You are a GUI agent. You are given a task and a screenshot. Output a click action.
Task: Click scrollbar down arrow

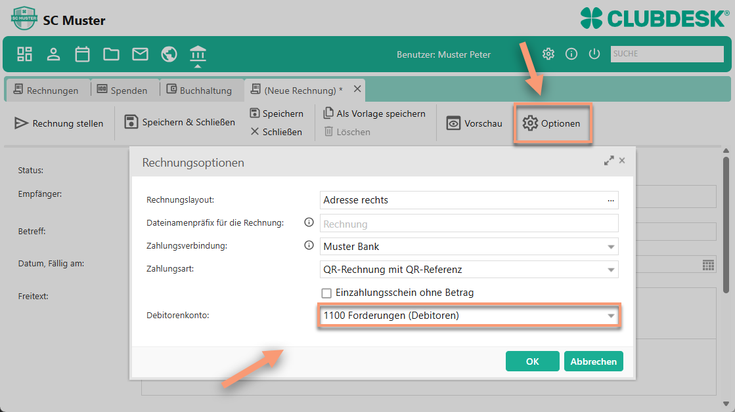[726, 403]
